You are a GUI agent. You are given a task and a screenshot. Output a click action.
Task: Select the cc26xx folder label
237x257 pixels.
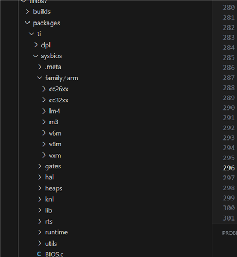click(59, 89)
